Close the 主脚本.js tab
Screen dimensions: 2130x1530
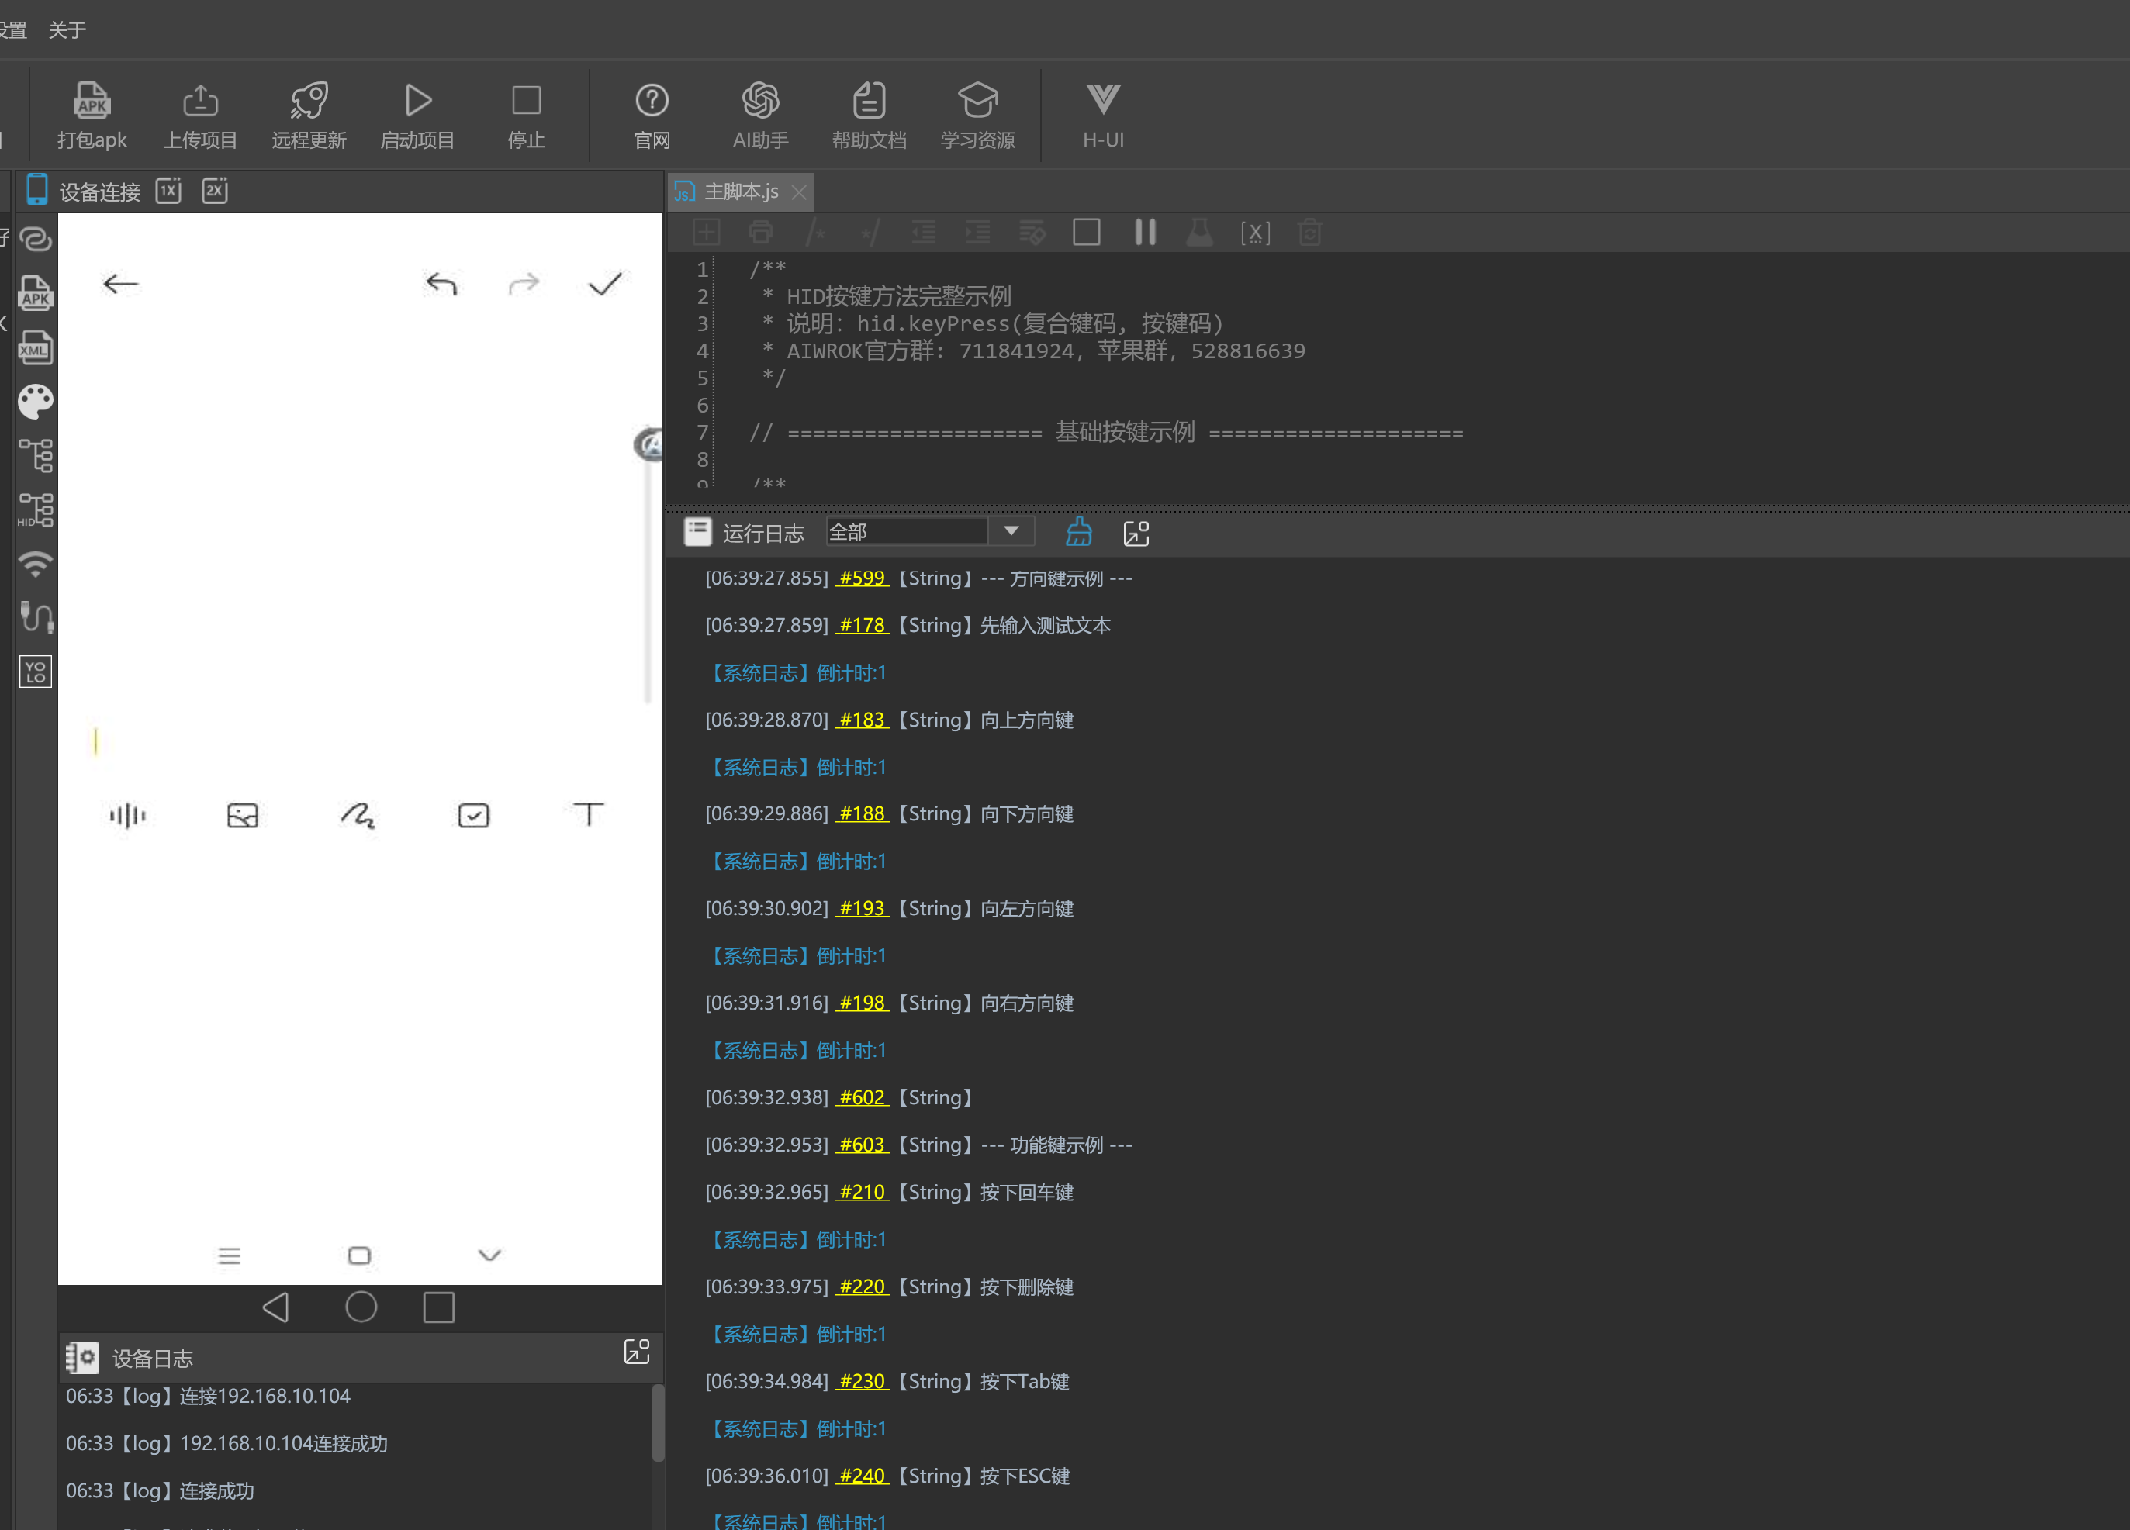click(x=799, y=192)
